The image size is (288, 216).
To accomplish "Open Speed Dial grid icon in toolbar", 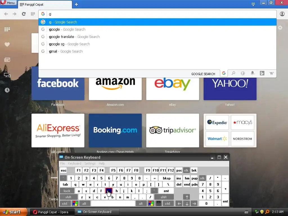I will (x=33, y=14).
